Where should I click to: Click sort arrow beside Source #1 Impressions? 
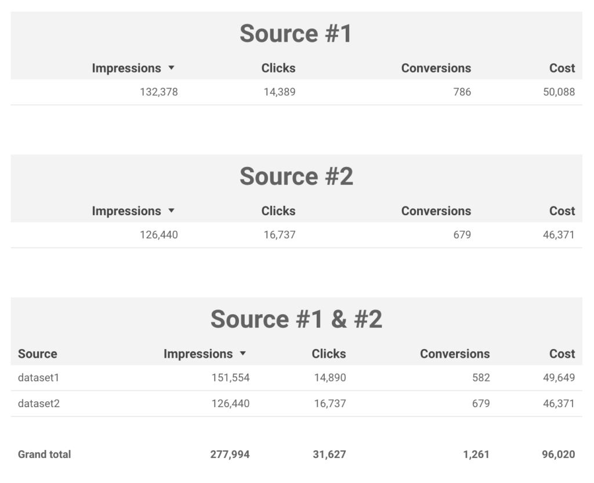pyautogui.click(x=171, y=68)
